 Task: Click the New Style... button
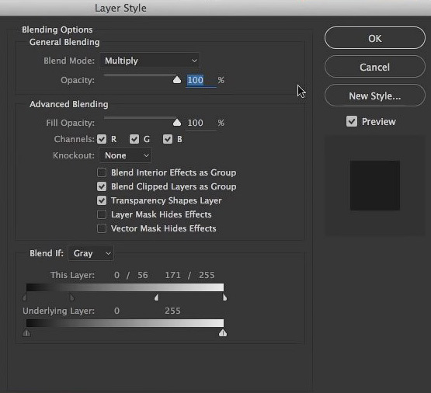point(374,96)
